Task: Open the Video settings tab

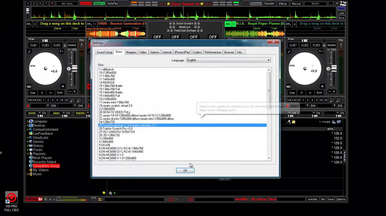Action: (143, 52)
